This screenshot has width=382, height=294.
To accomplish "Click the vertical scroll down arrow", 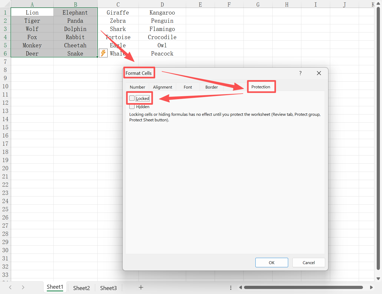I will [378, 278].
